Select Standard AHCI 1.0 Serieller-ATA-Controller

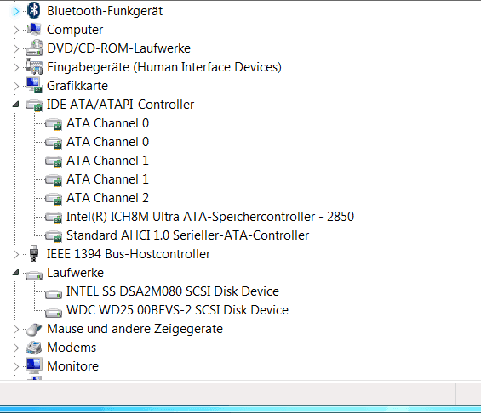188,235
